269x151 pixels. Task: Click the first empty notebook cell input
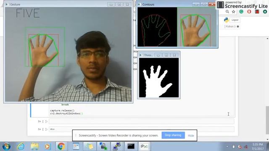142,121
